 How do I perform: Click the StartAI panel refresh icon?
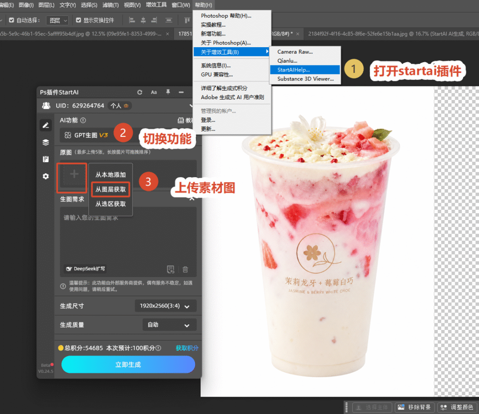[x=139, y=92]
